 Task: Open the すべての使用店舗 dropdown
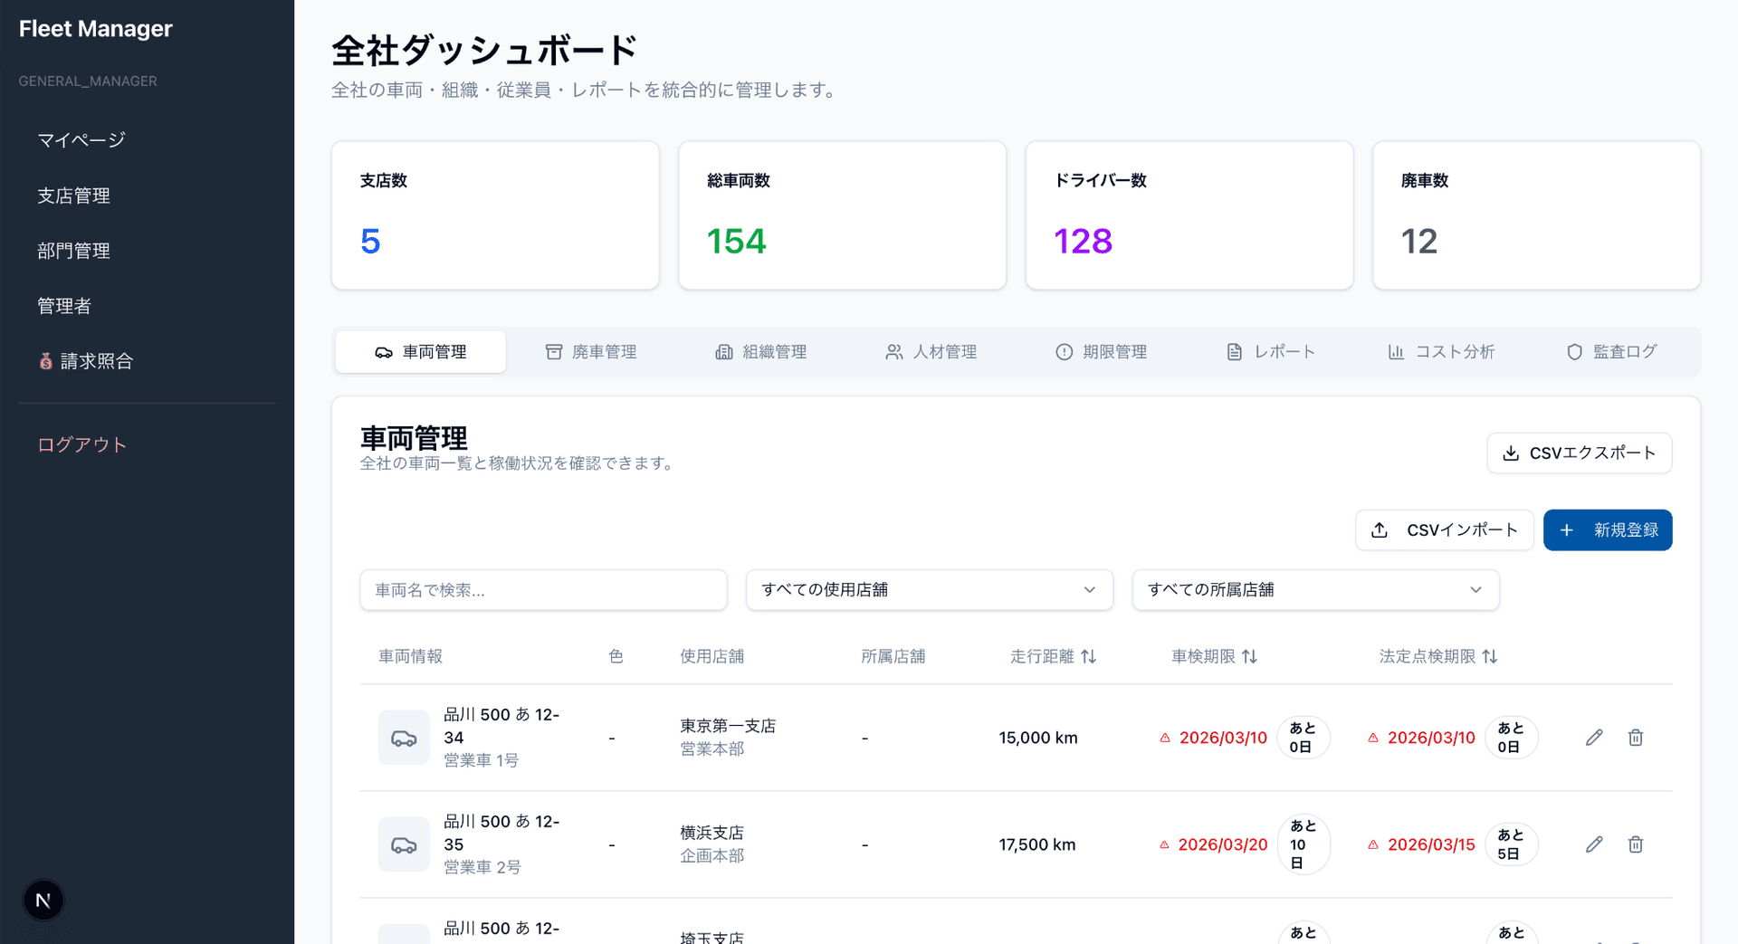pos(929,590)
